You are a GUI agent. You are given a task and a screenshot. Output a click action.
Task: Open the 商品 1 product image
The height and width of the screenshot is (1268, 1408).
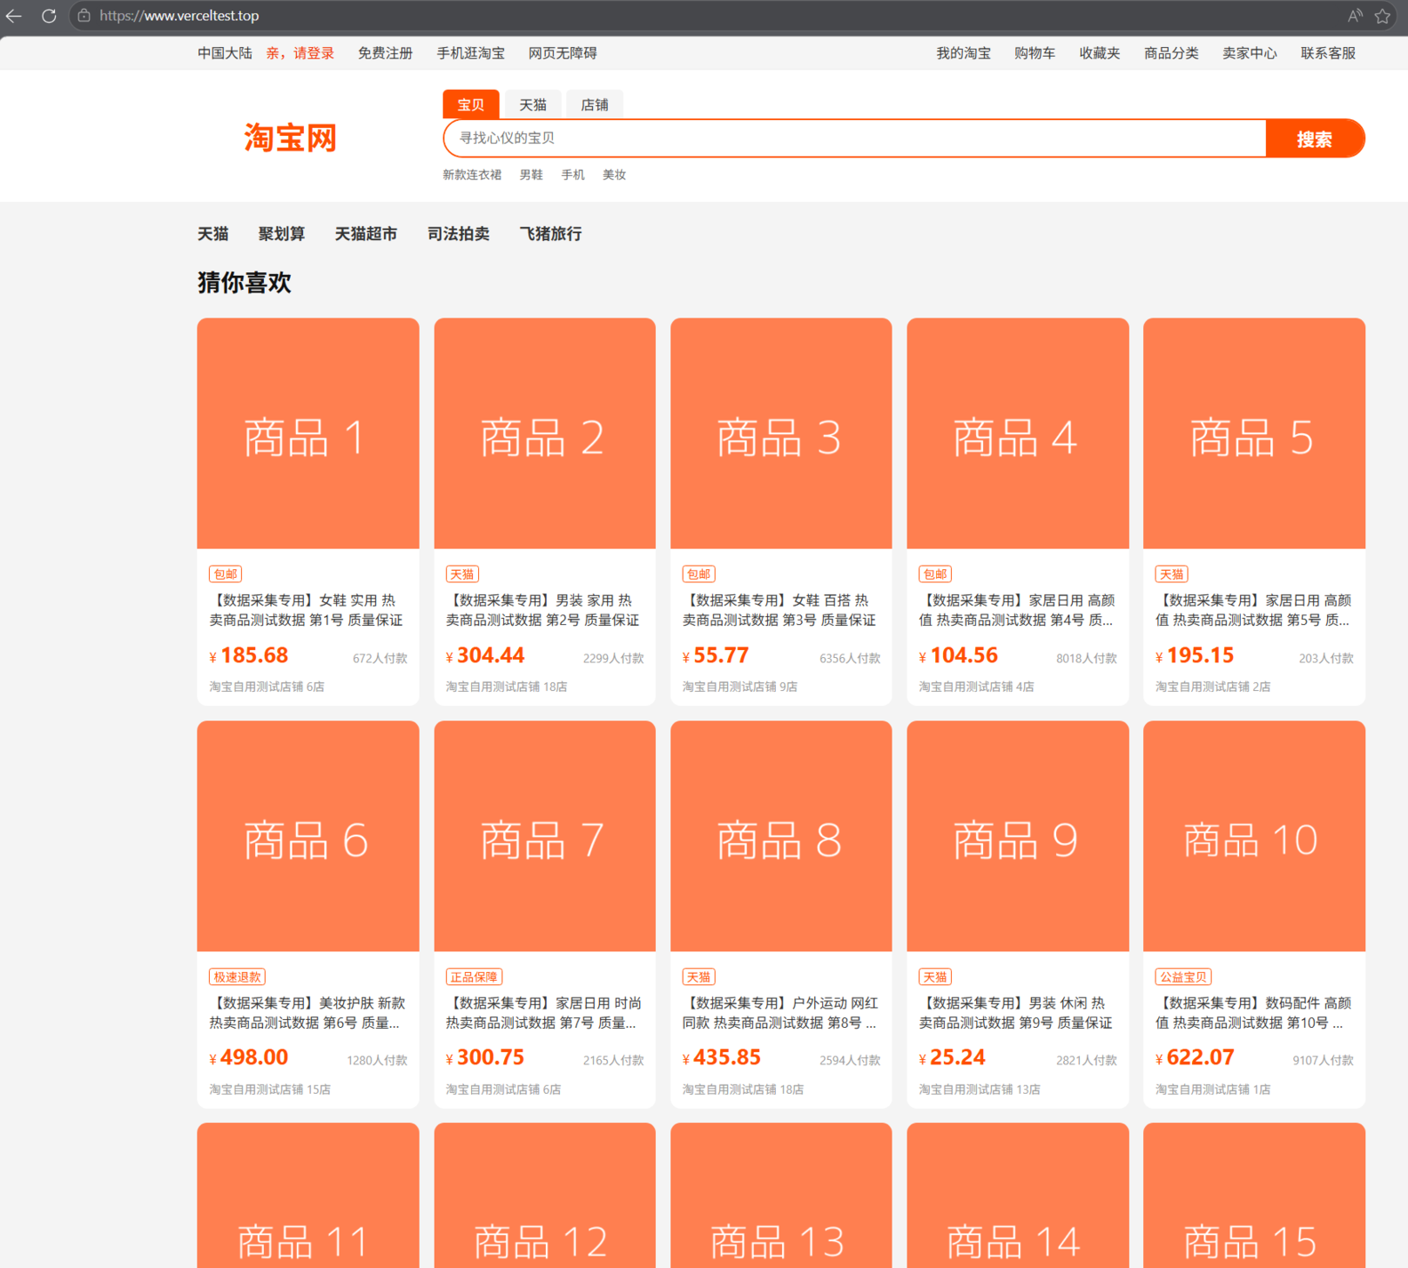pos(308,433)
